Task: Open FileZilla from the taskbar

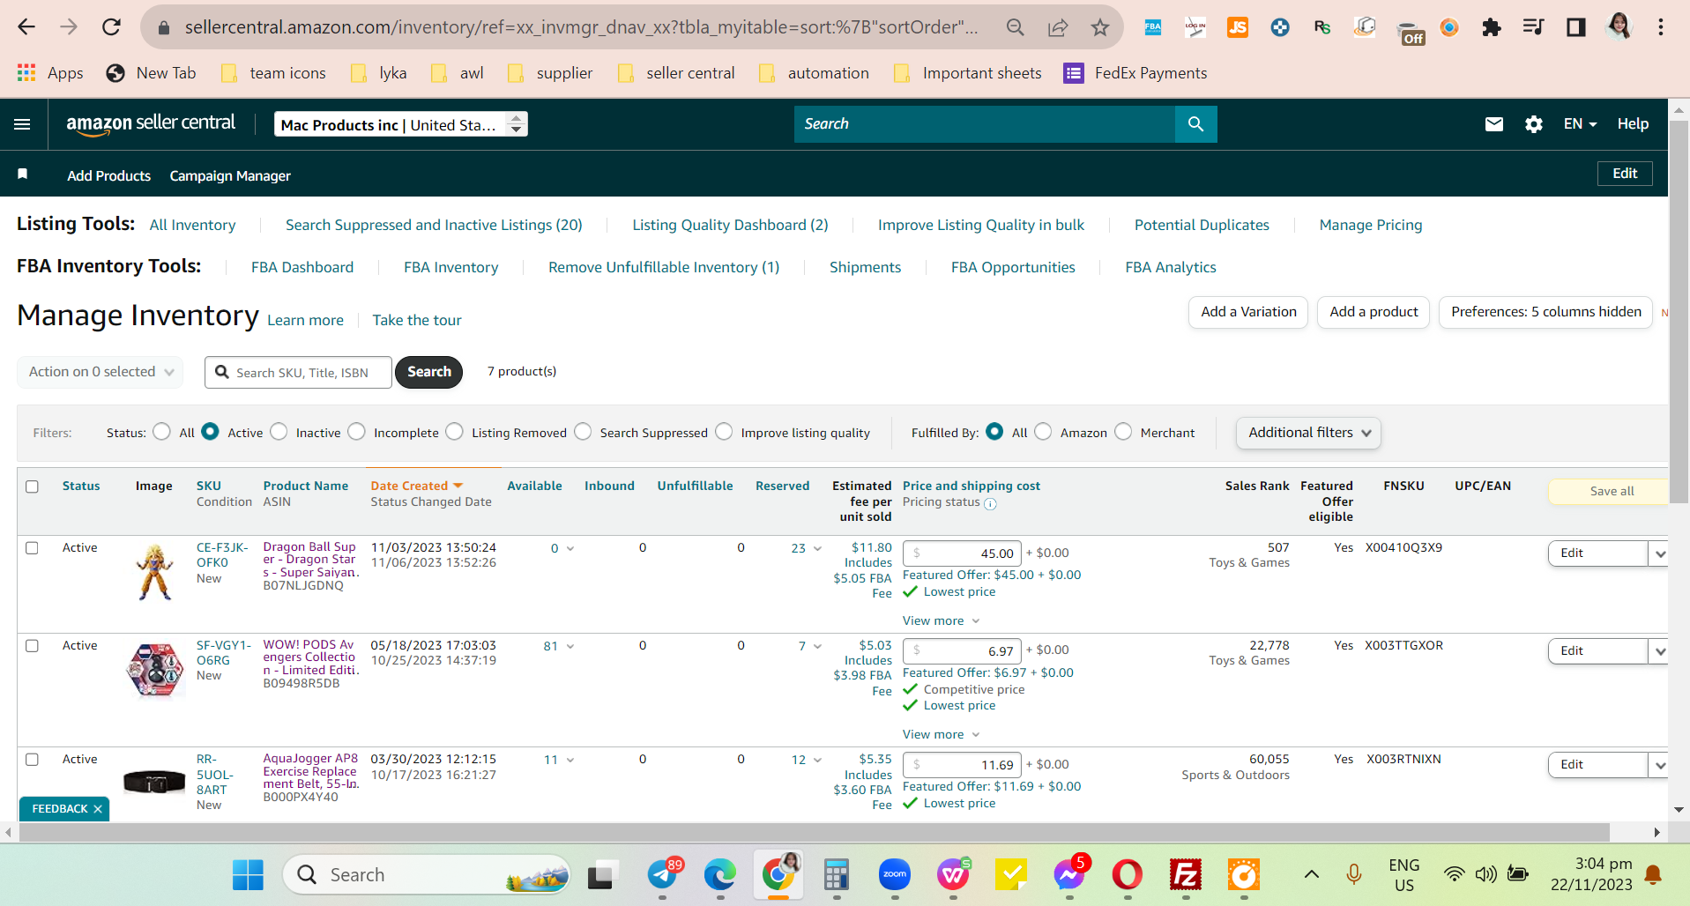Action: [1186, 875]
